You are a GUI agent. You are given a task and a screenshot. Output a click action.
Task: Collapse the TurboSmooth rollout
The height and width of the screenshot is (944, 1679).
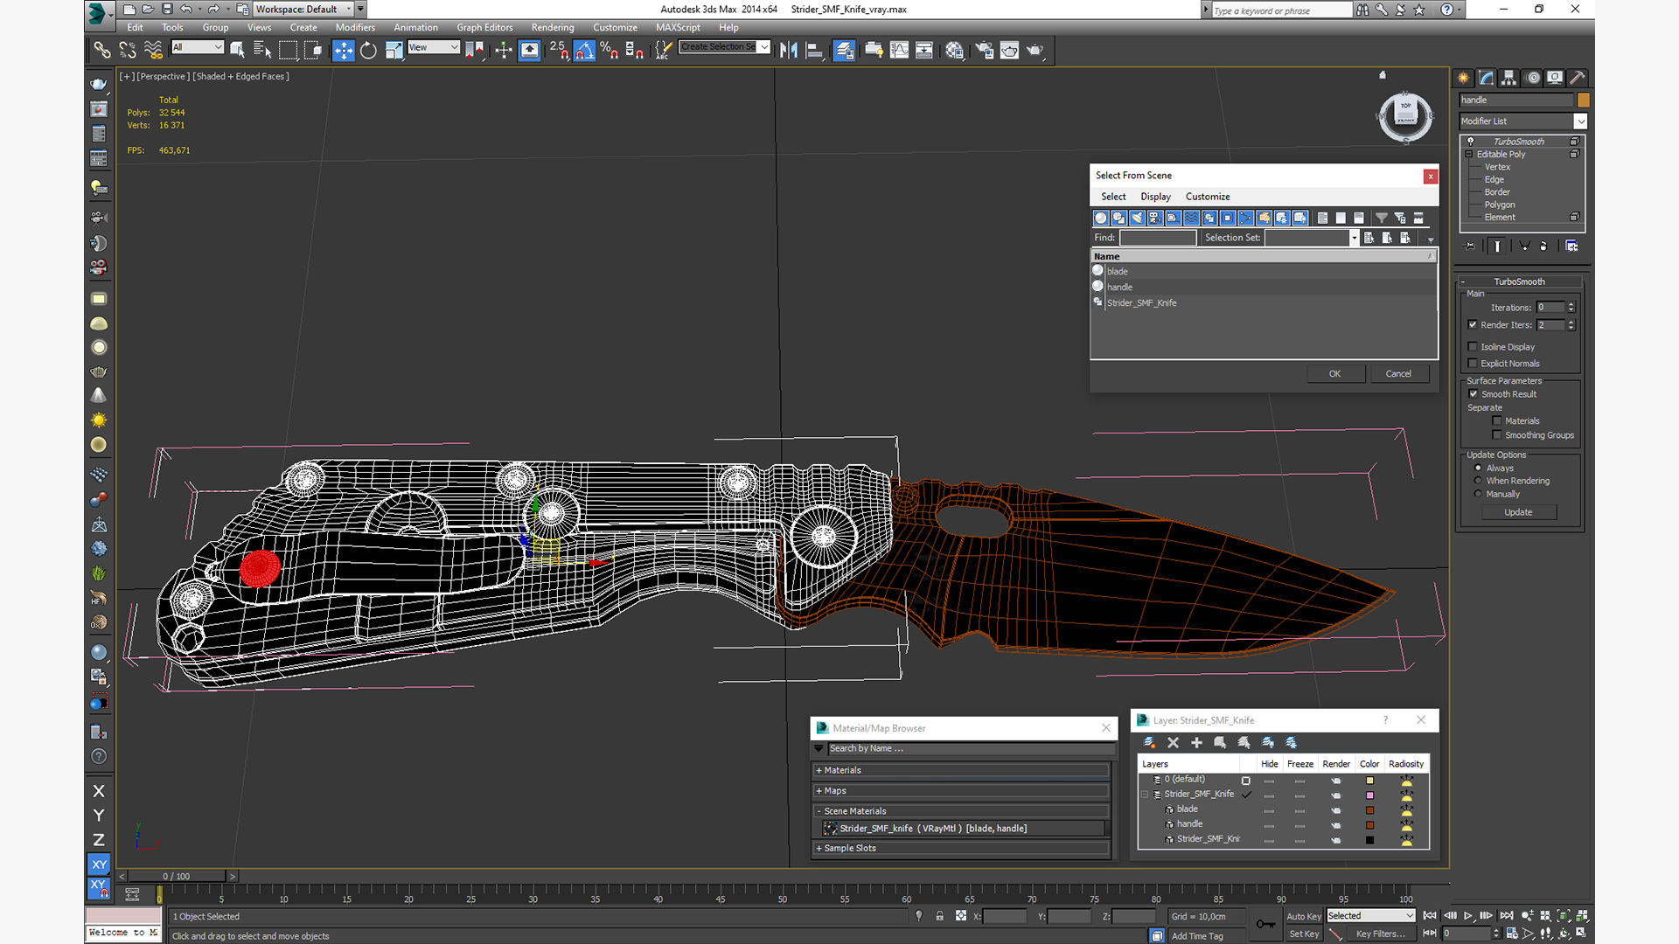pos(1520,281)
